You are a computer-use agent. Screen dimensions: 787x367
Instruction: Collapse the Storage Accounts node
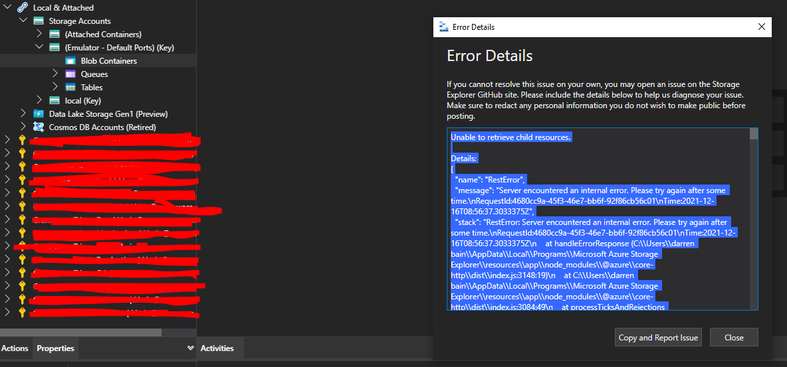click(x=23, y=21)
